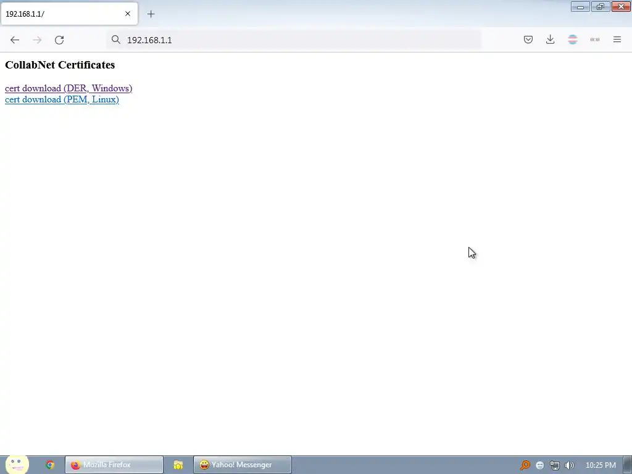Click the forward navigation arrow

pos(37,40)
